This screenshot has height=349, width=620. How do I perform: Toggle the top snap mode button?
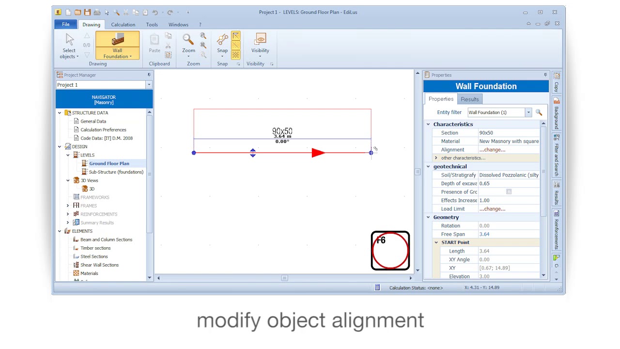[235, 36]
